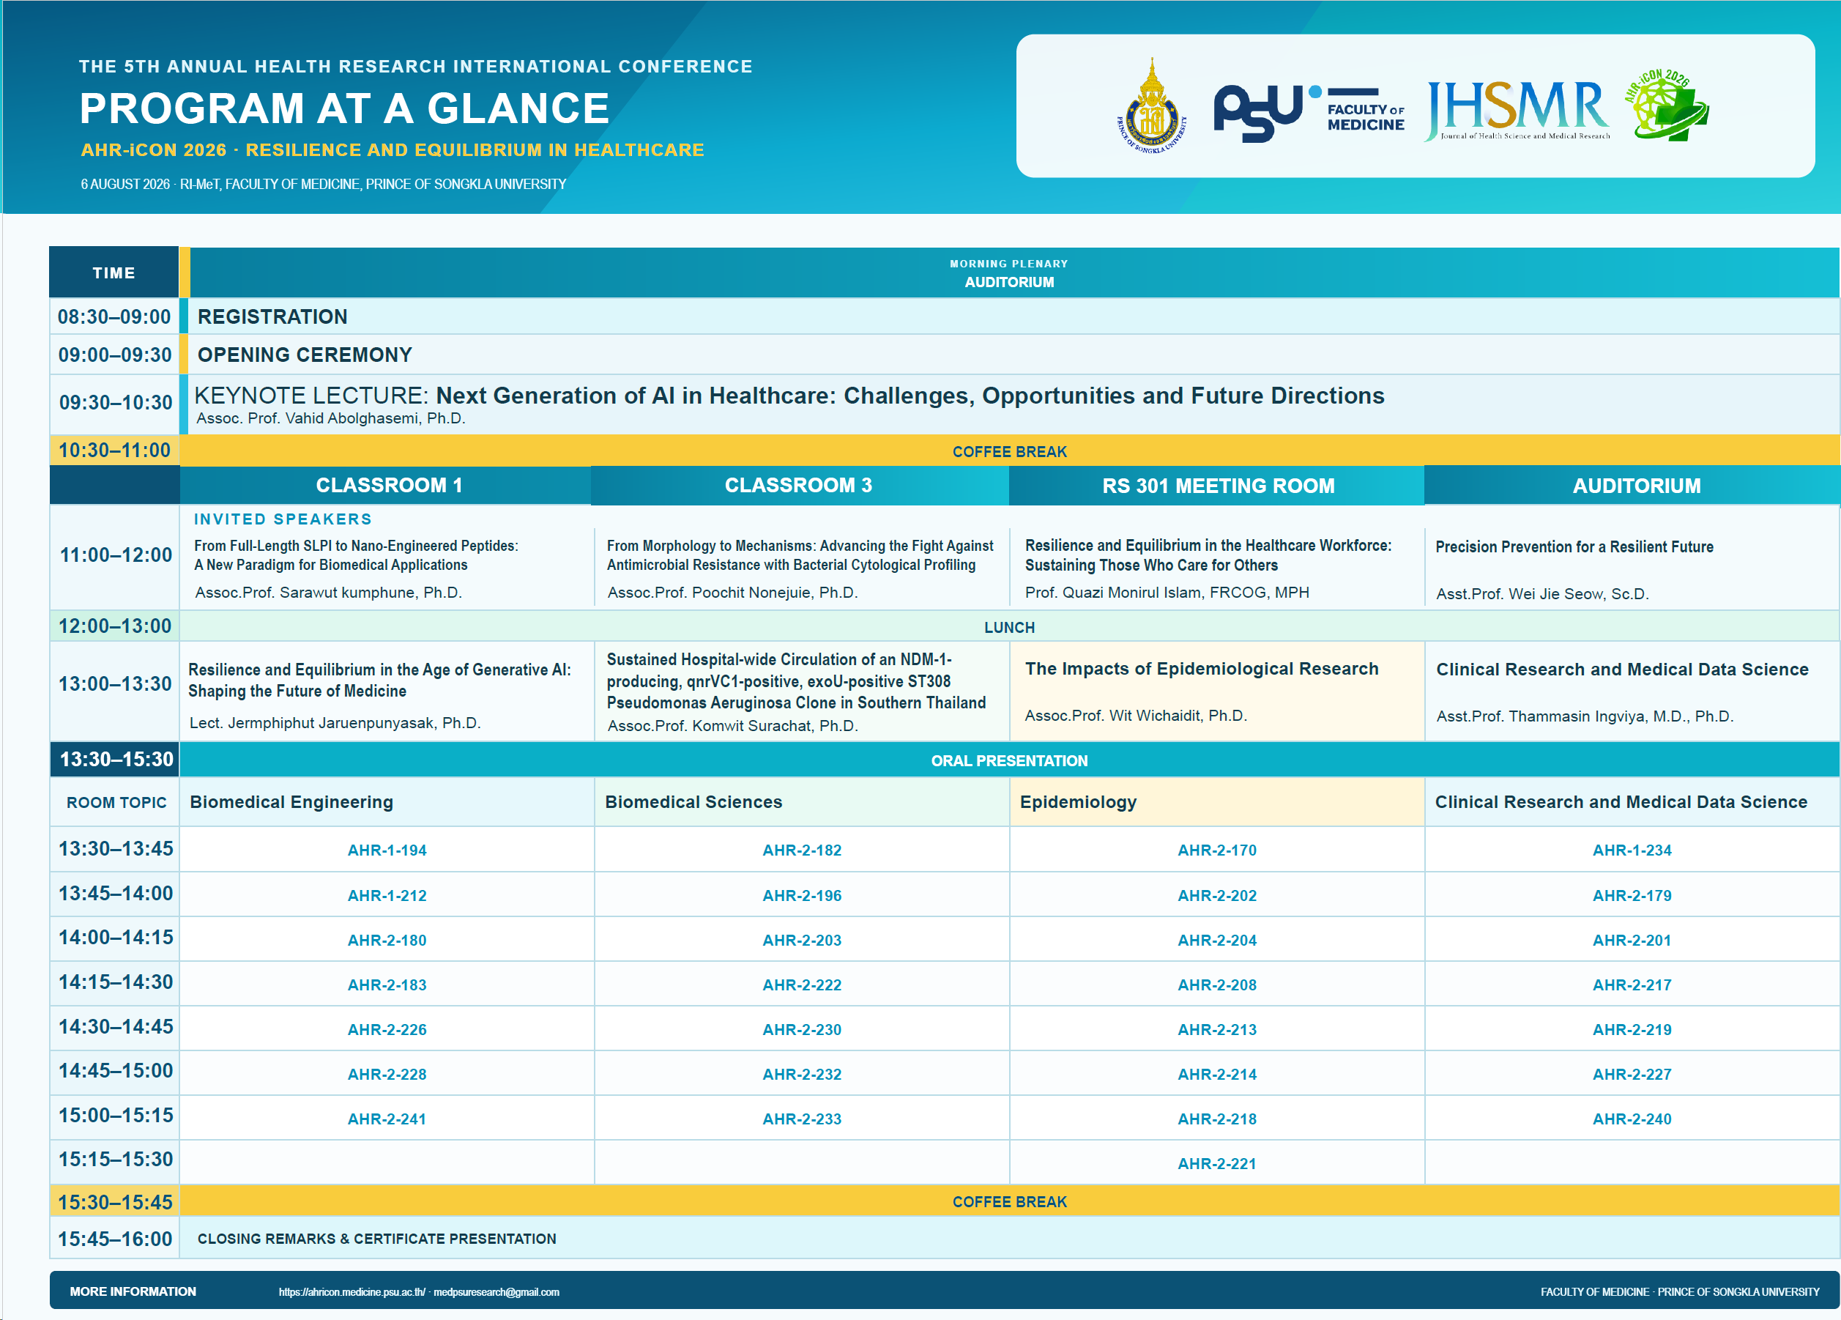Click the TIME column header
1841x1320 pixels.
coord(114,272)
